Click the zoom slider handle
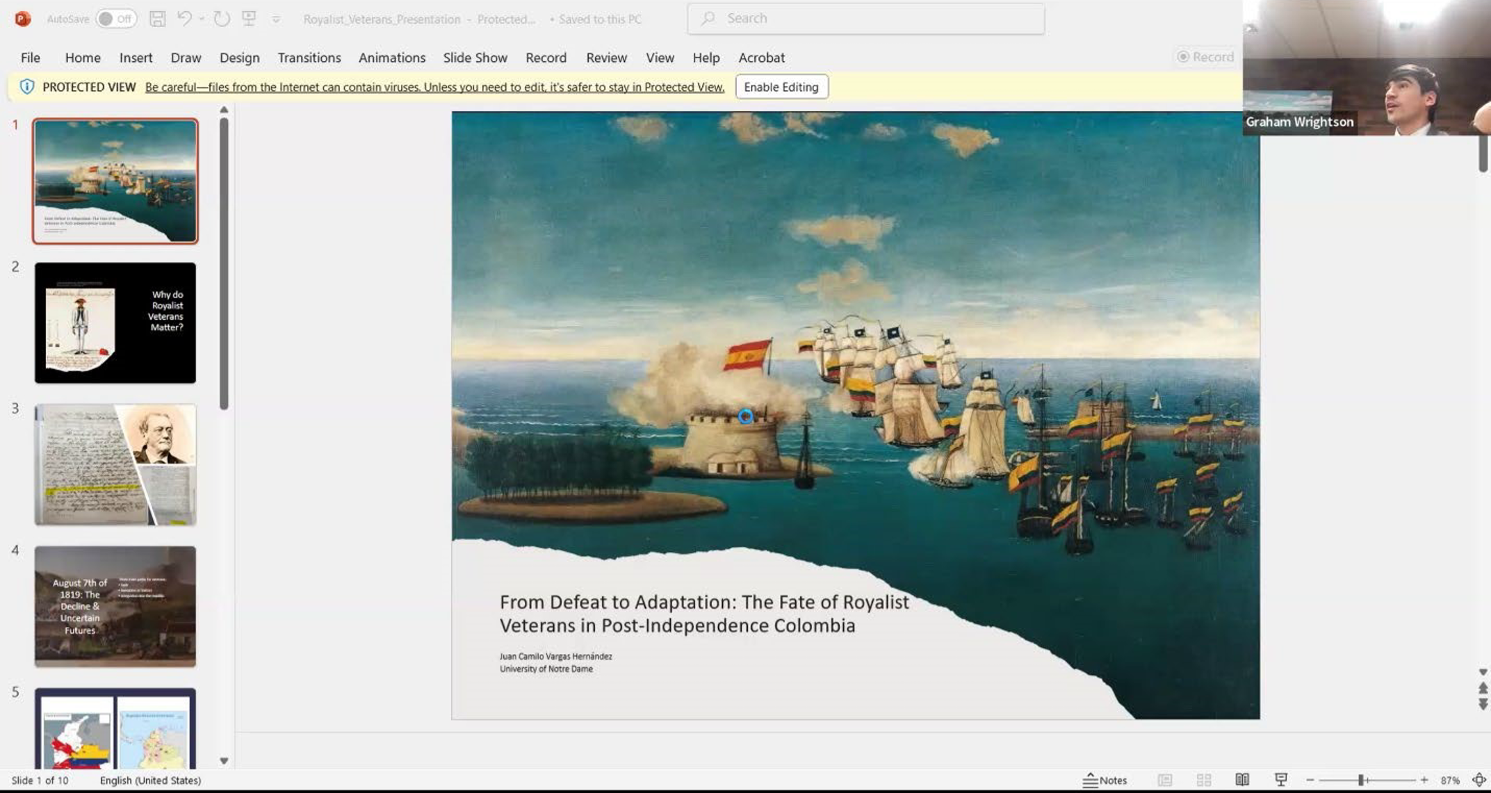Screen dimensions: 1491x793 click(1361, 780)
